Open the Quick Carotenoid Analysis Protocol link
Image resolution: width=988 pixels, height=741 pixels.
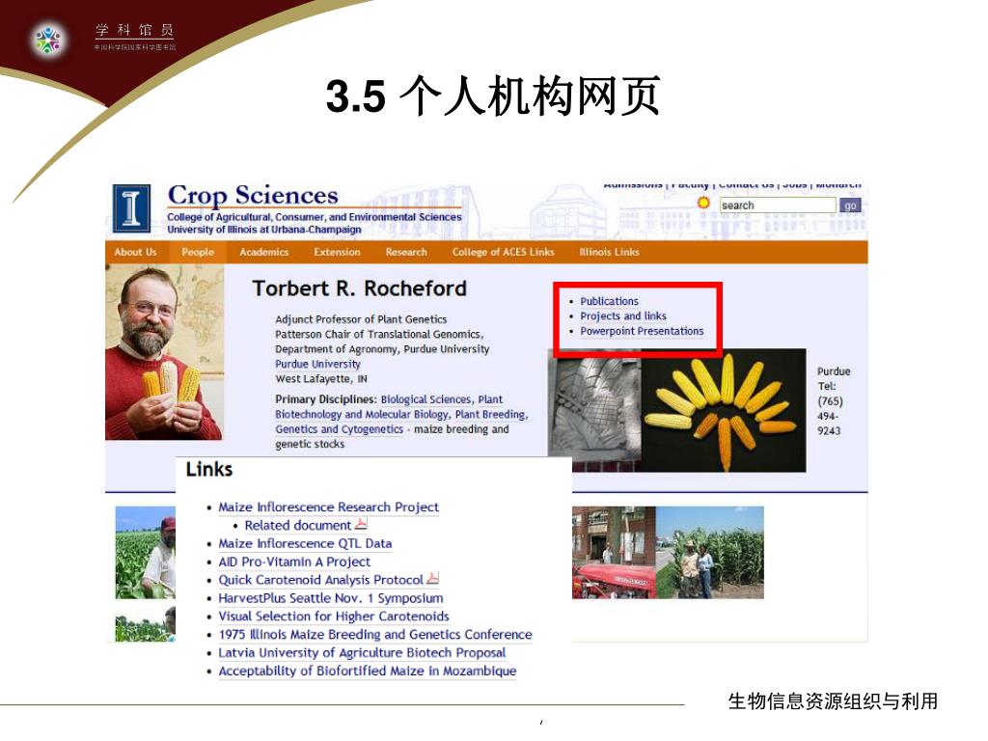click(320, 580)
